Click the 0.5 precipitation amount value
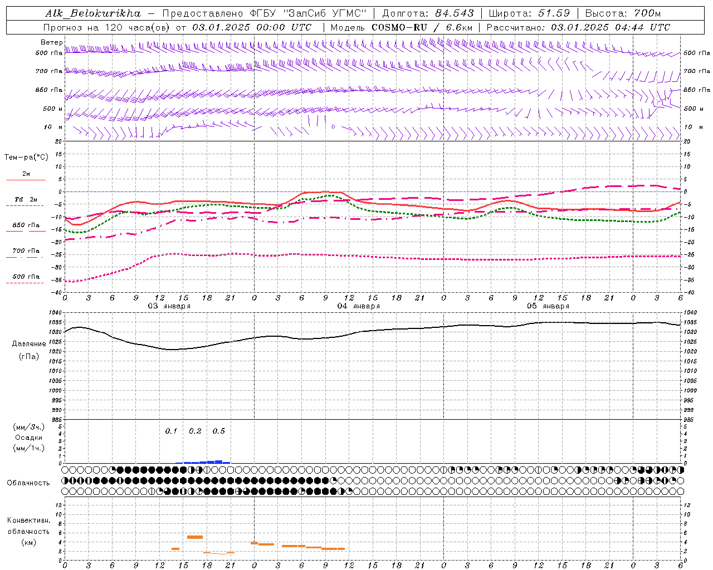 tap(219, 431)
